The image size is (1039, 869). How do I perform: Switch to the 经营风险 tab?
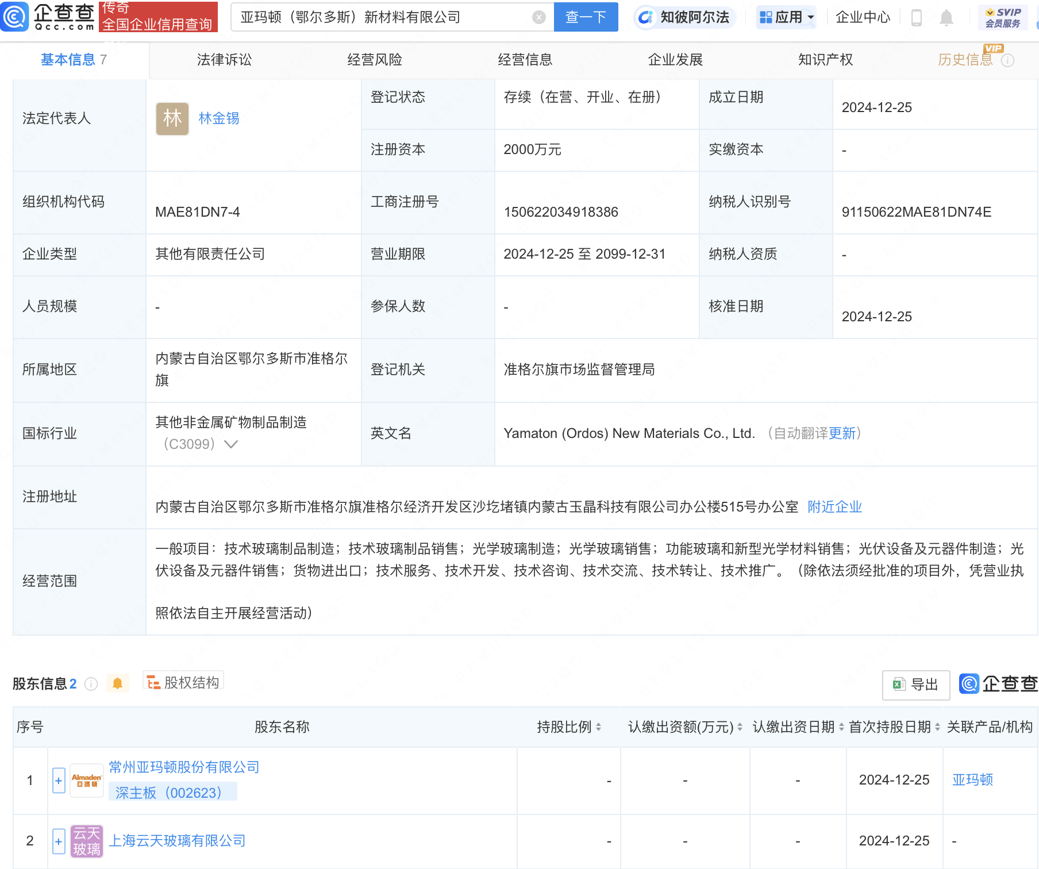tap(375, 60)
